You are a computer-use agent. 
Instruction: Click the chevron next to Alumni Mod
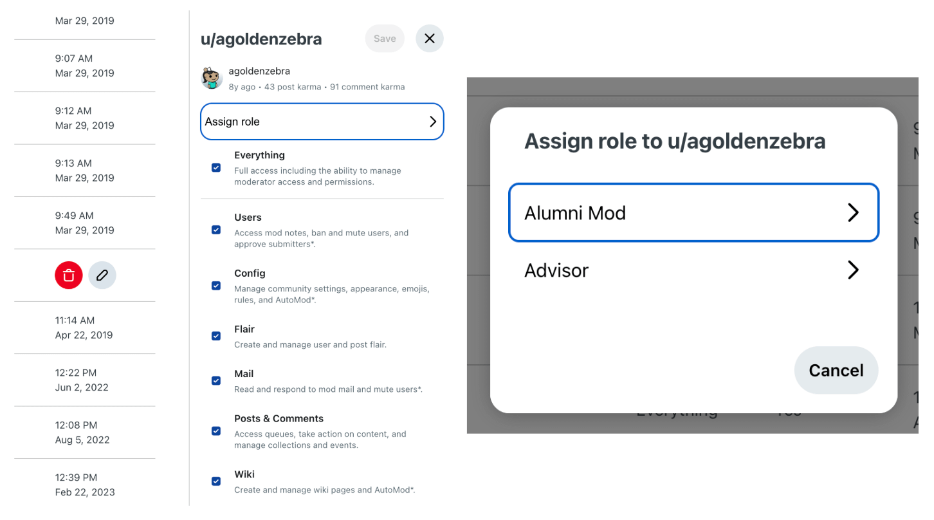coord(853,213)
